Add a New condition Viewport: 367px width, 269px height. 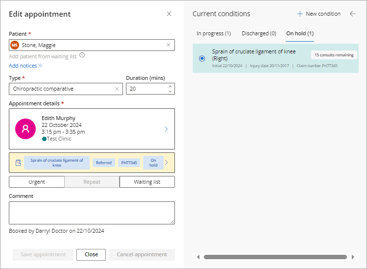pos(318,14)
